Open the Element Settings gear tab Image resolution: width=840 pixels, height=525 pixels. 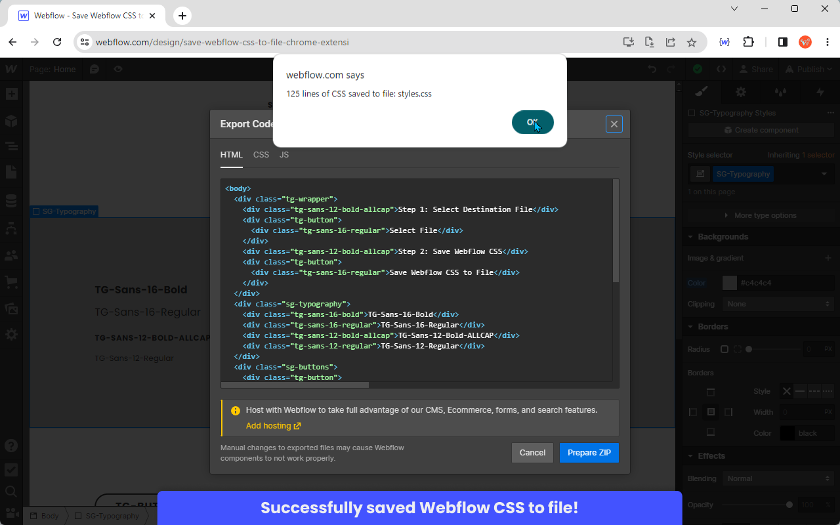(x=741, y=92)
